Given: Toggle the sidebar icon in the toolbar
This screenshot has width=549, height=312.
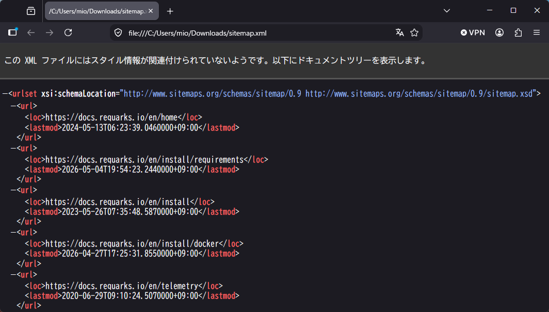Looking at the screenshot, I should coord(12,32).
